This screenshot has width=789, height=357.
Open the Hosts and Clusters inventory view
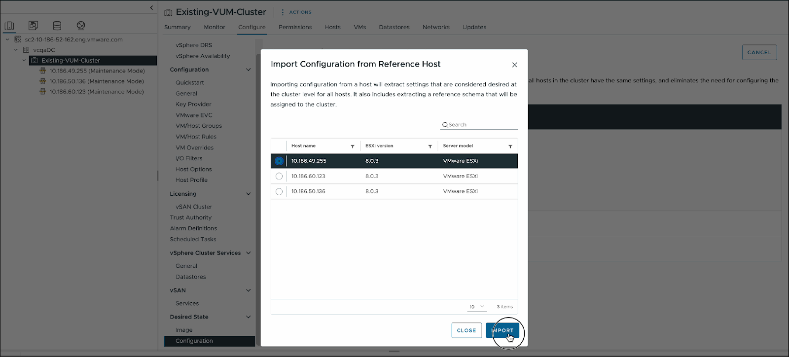[x=9, y=26]
